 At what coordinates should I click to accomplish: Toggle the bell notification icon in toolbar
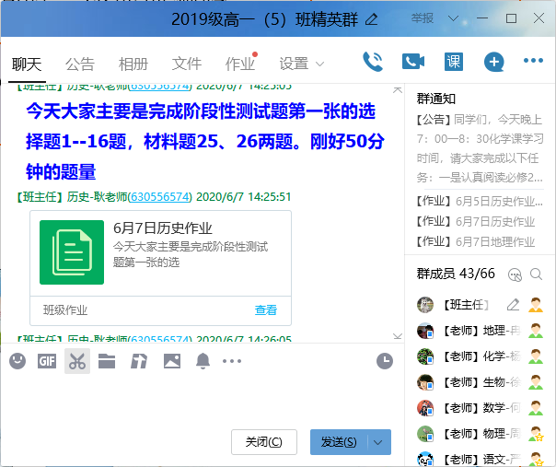click(203, 361)
